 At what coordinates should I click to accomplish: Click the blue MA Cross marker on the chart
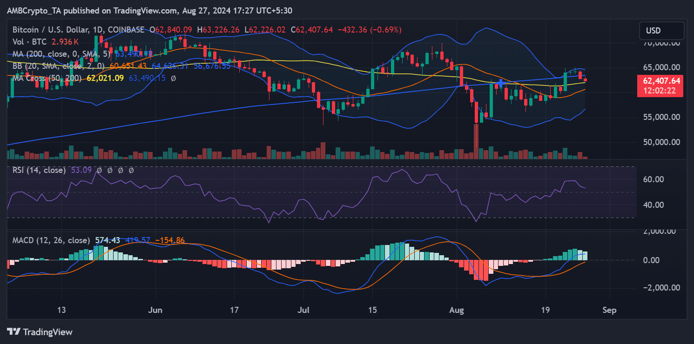point(500,84)
